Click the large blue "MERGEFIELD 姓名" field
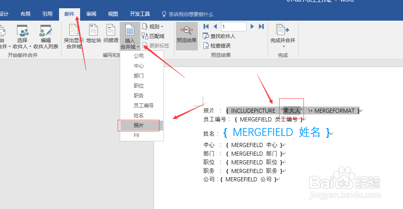403x209 pixels. [277, 133]
